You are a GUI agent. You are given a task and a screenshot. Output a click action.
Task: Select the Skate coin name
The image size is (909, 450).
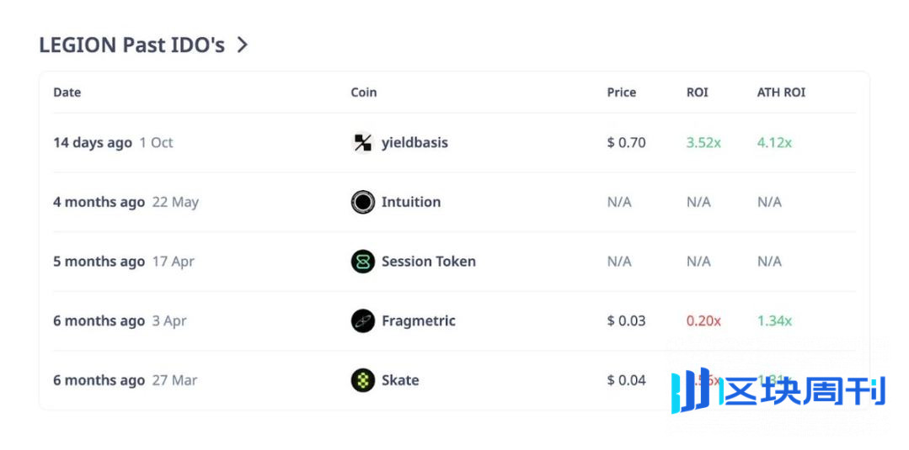point(400,380)
